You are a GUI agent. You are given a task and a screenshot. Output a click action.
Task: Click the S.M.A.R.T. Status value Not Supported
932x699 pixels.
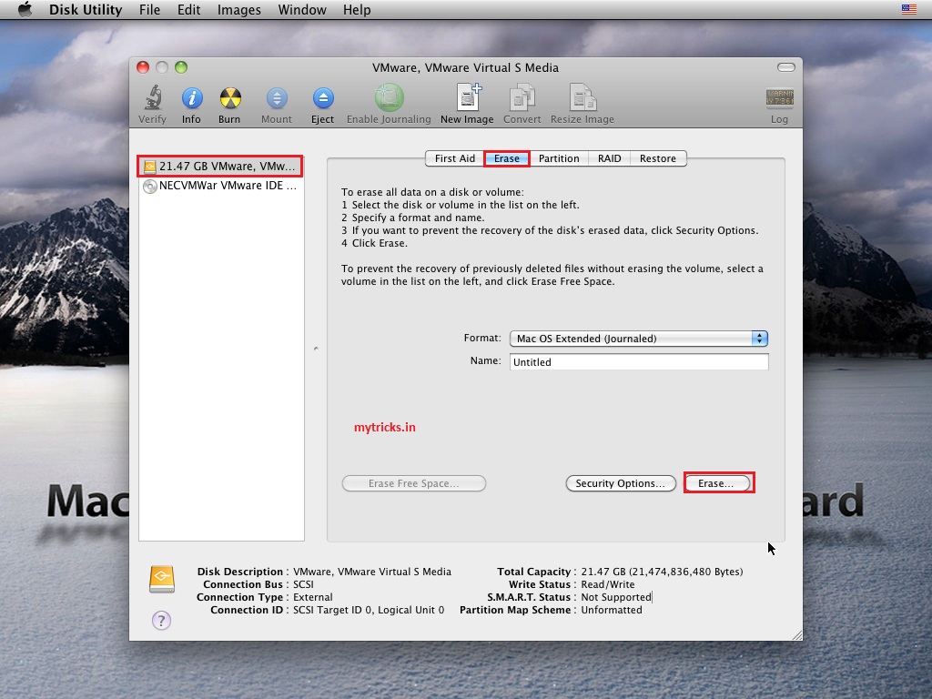click(x=616, y=597)
